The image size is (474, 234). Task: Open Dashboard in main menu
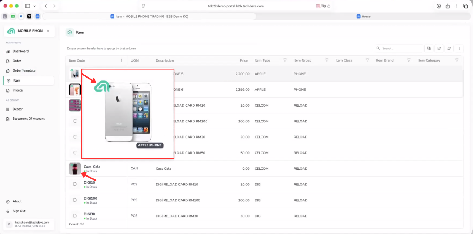tap(20, 51)
